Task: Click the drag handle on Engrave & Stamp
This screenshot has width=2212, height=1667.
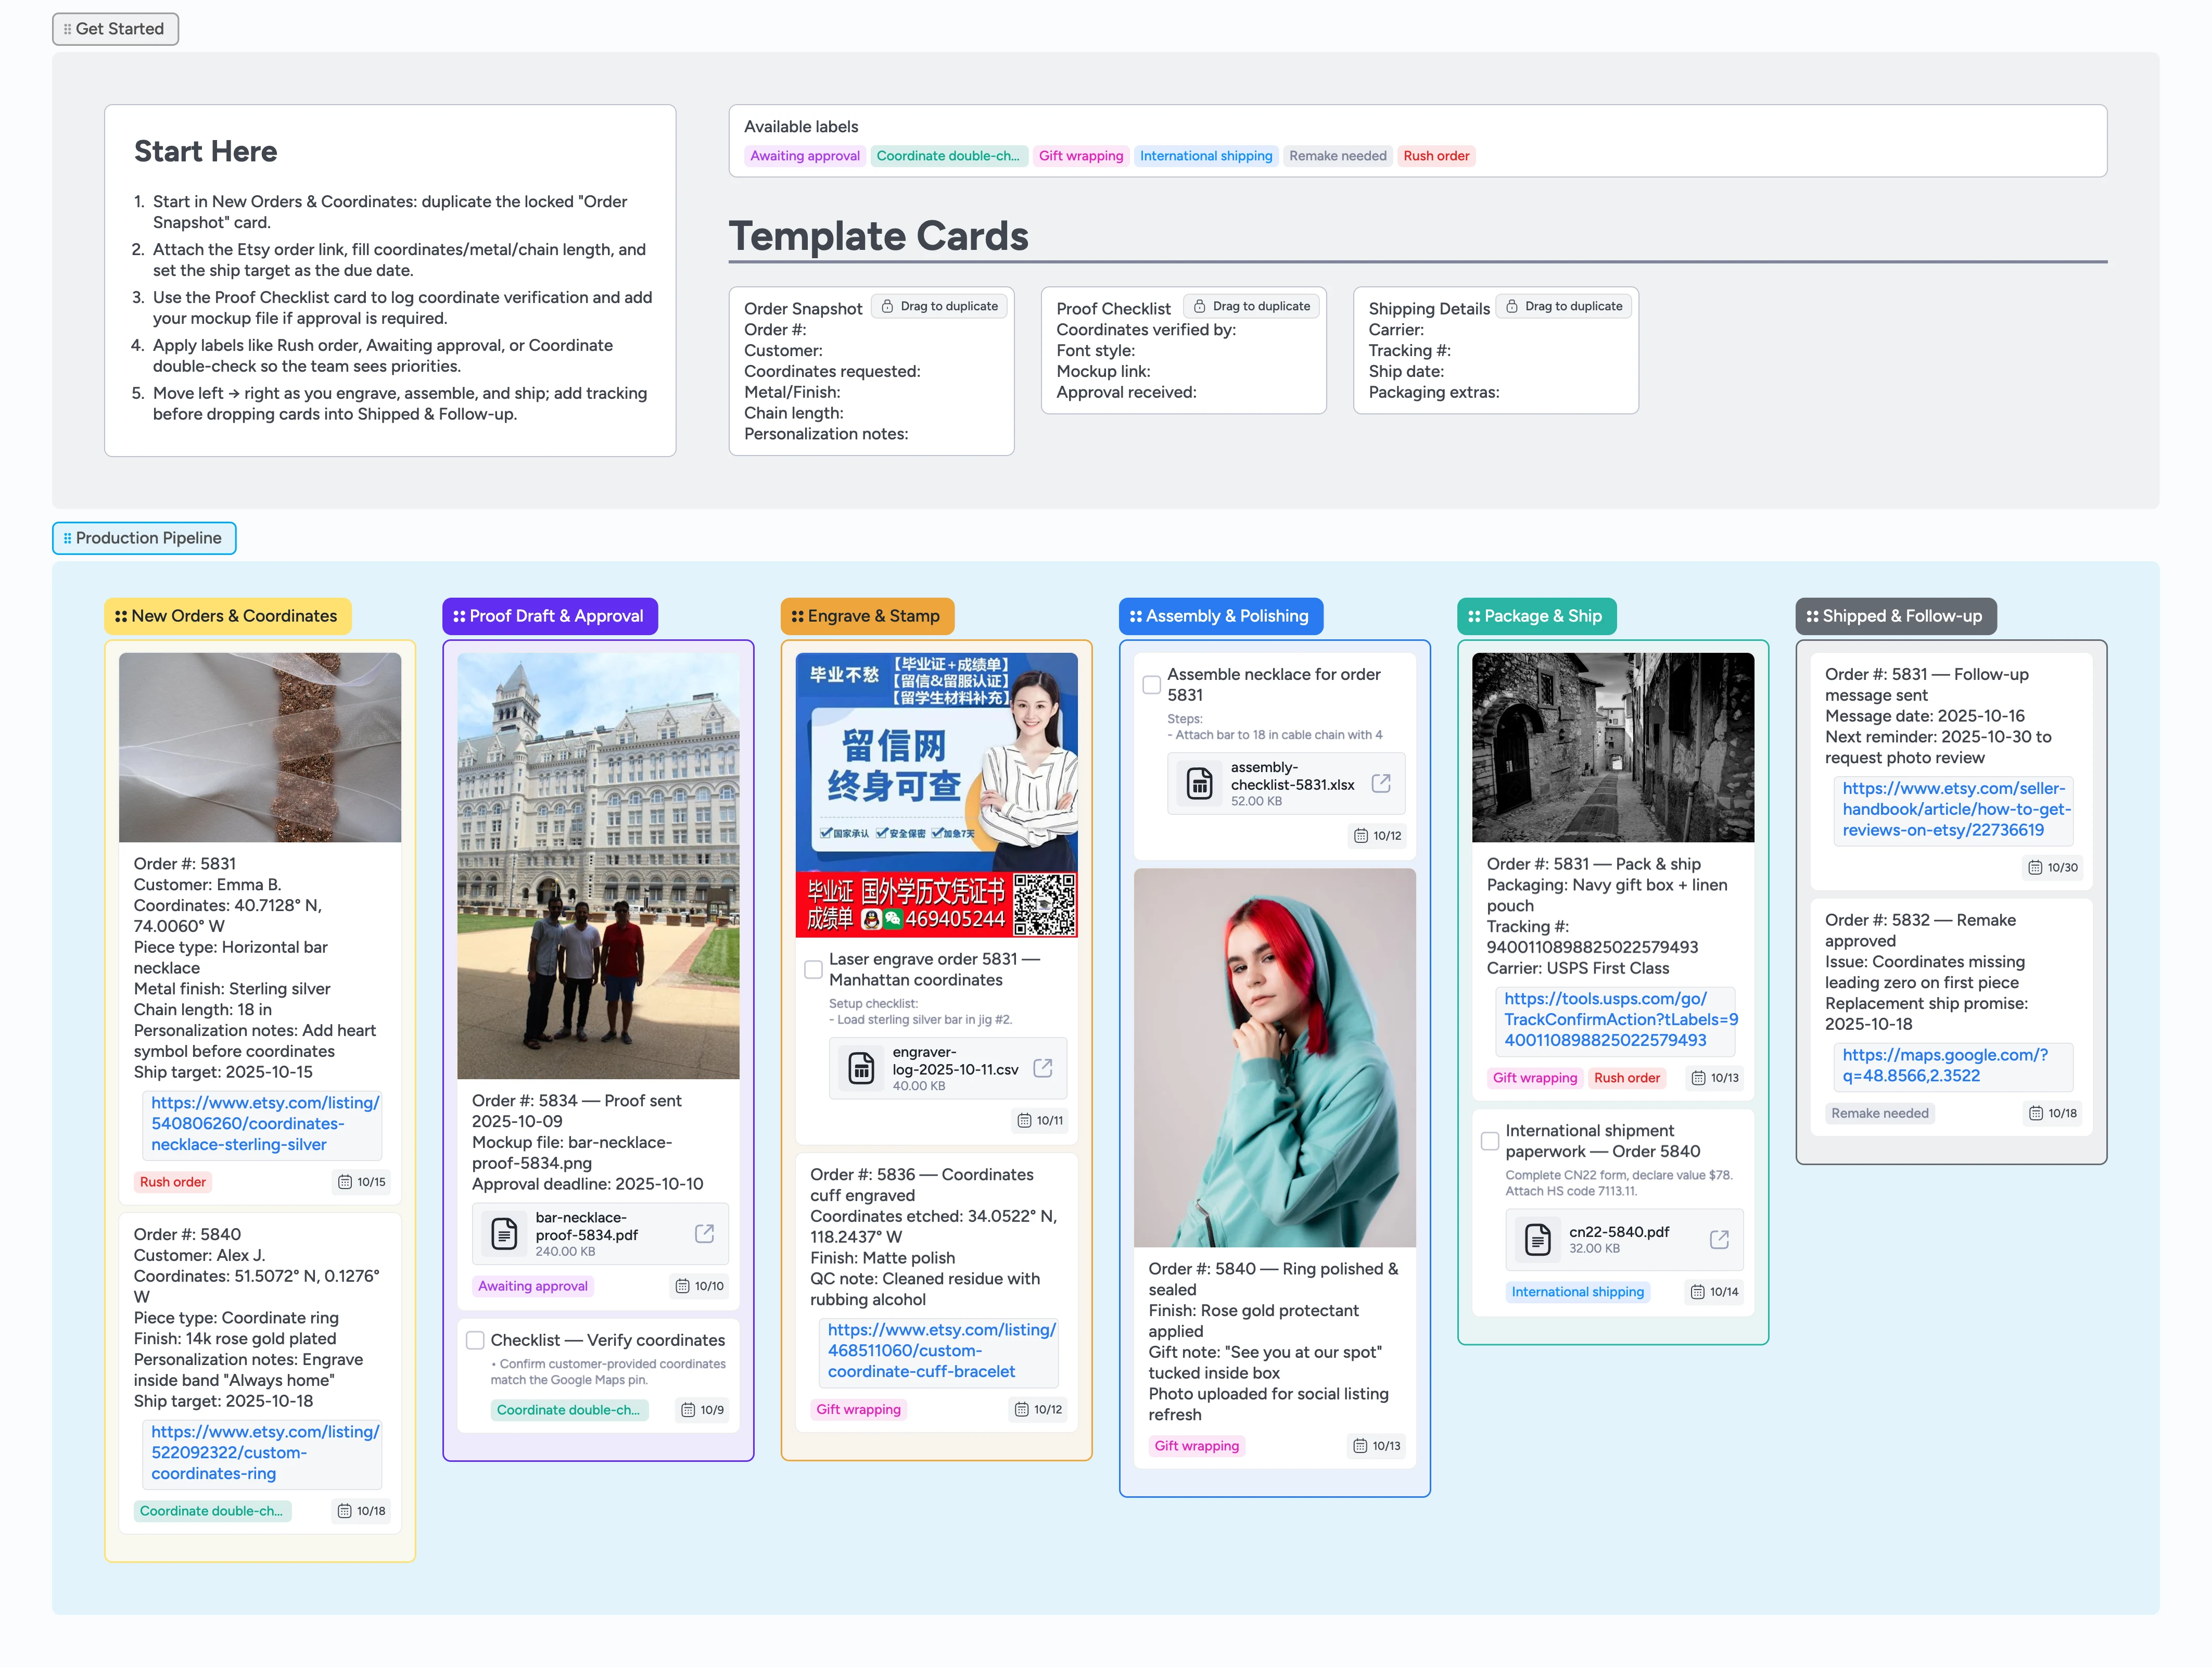Action: click(797, 616)
